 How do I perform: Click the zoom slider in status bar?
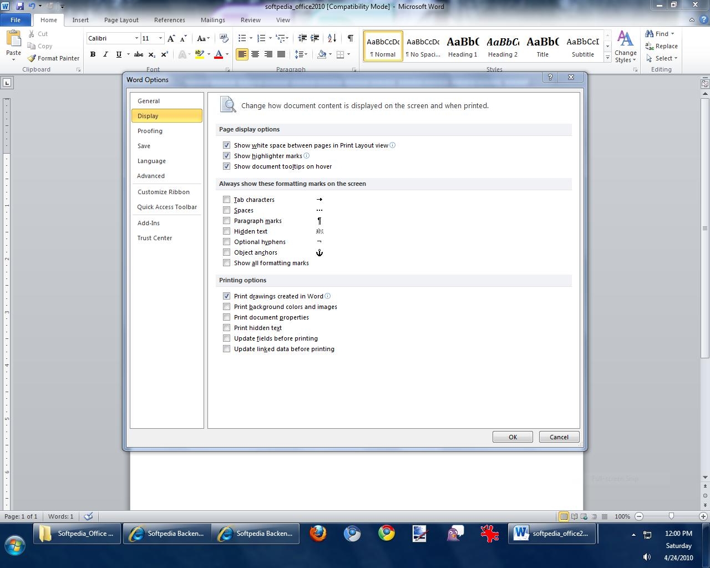pos(671,516)
